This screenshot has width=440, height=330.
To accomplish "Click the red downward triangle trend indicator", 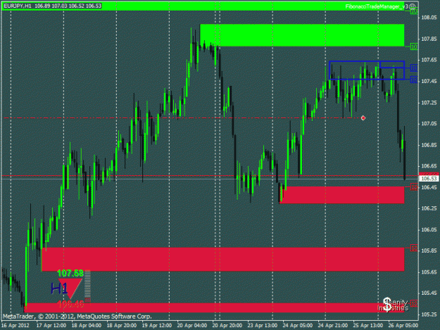I will pos(70,288).
